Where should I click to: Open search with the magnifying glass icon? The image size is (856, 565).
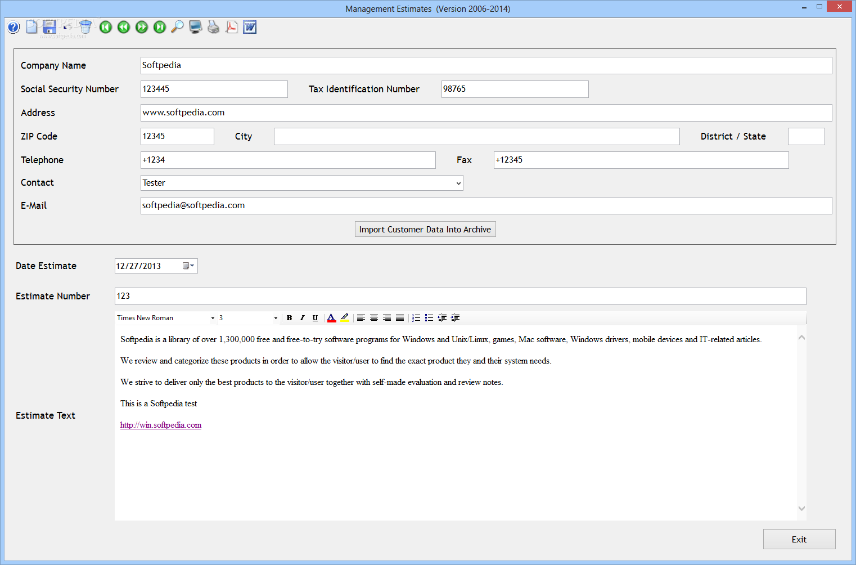tap(177, 27)
